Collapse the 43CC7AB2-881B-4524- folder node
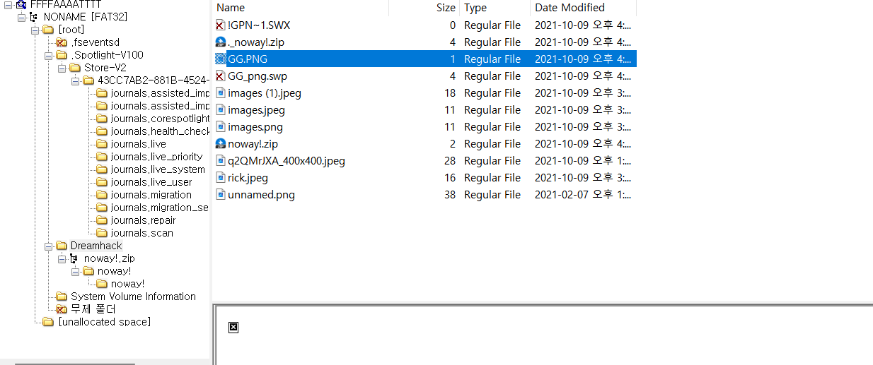The height and width of the screenshot is (365, 873). coord(75,80)
